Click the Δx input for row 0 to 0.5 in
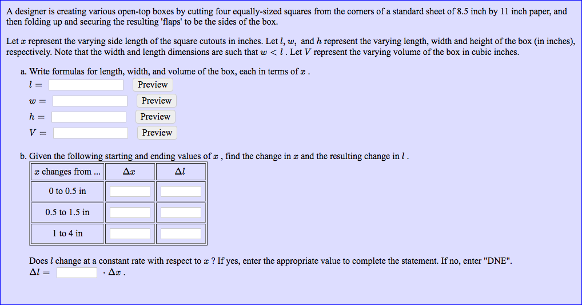This screenshot has width=582, height=305. click(x=130, y=191)
